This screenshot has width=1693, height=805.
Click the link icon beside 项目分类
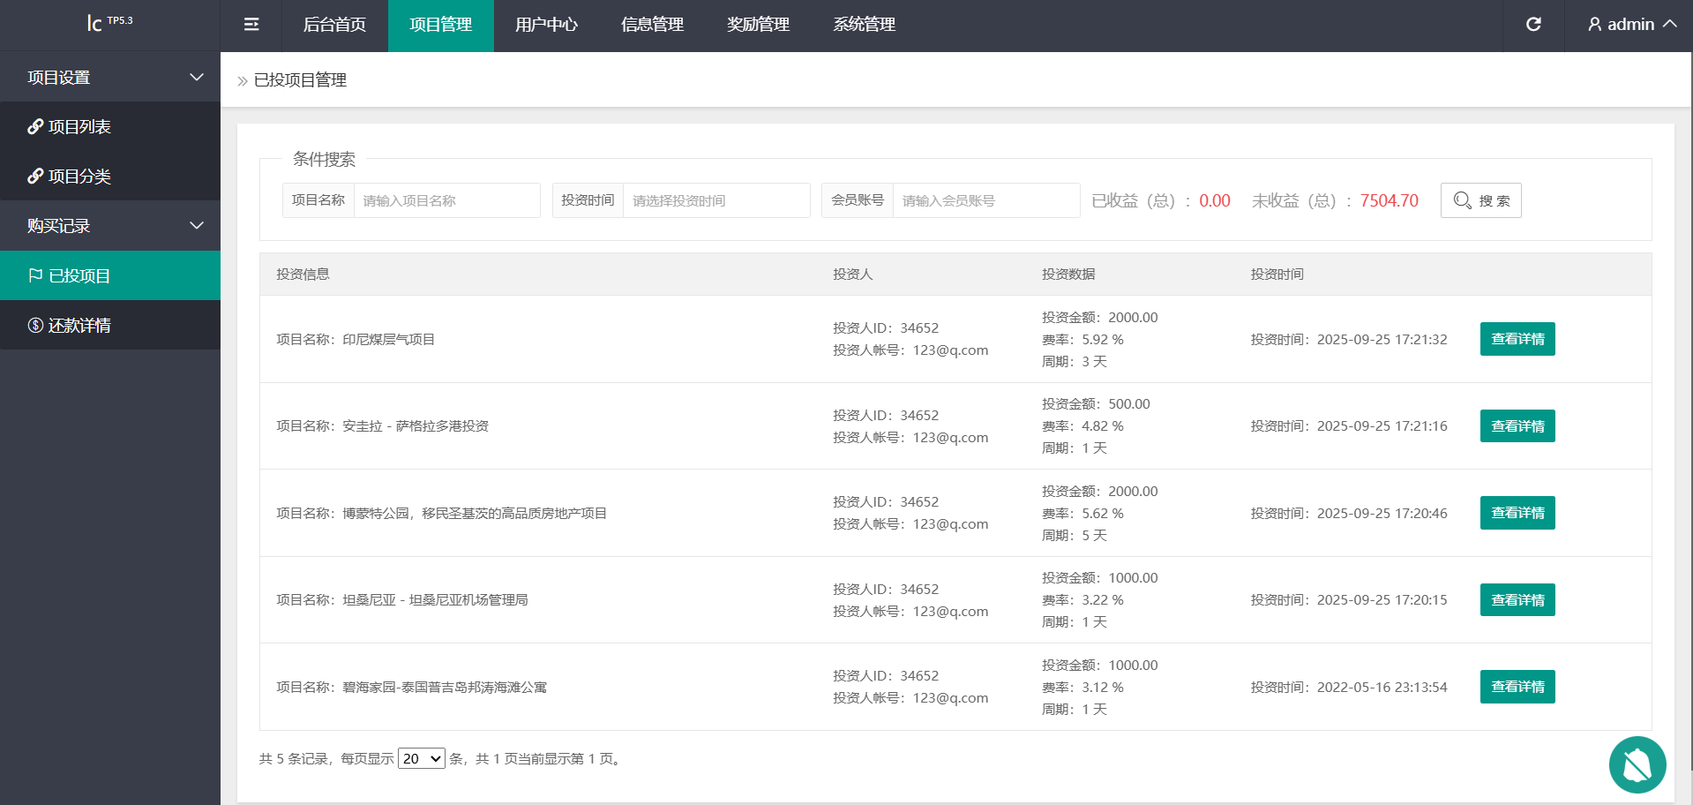[x=35, y=177]
